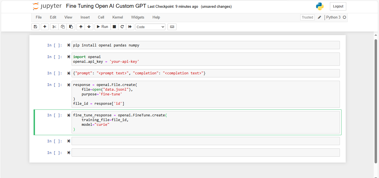Click the Trusted notebook indicator

pos(307,17)
